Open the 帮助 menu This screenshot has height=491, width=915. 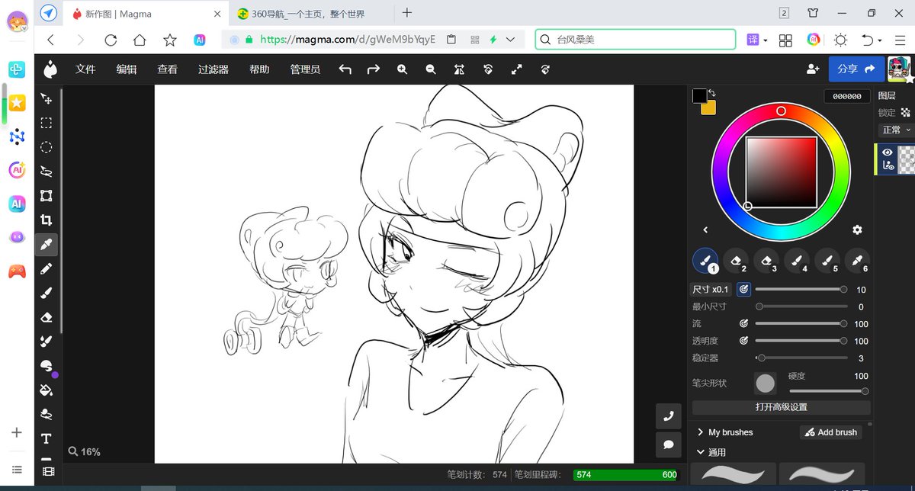coord(259,69)
